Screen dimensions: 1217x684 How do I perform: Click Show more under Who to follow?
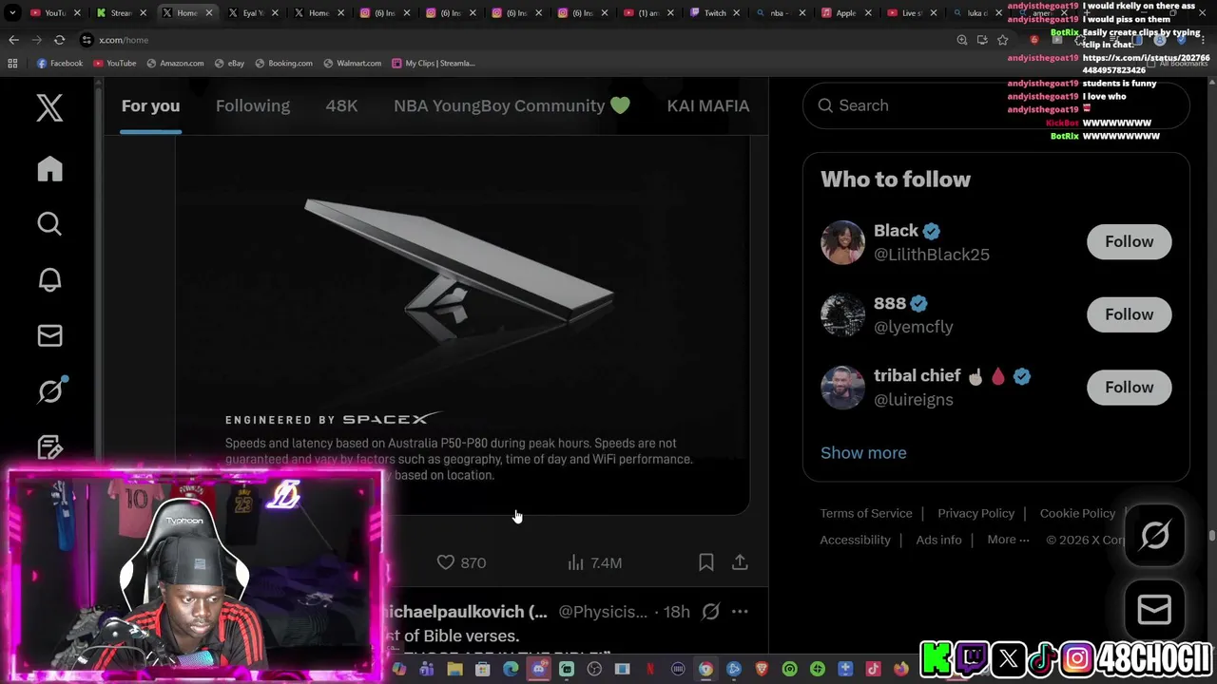click(863, 452)
